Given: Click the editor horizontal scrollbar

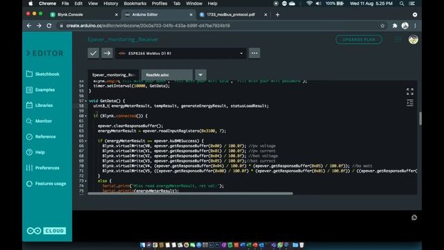Looking at the screenshot, I should click(190, 193).
